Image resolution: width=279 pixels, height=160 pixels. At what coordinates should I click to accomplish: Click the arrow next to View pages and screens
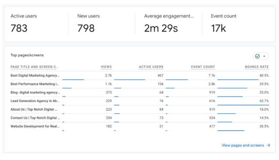click(268, 146)
